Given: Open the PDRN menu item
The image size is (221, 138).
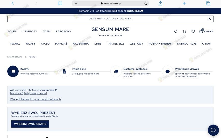Looking at the screenshot, I should (46, 31).
